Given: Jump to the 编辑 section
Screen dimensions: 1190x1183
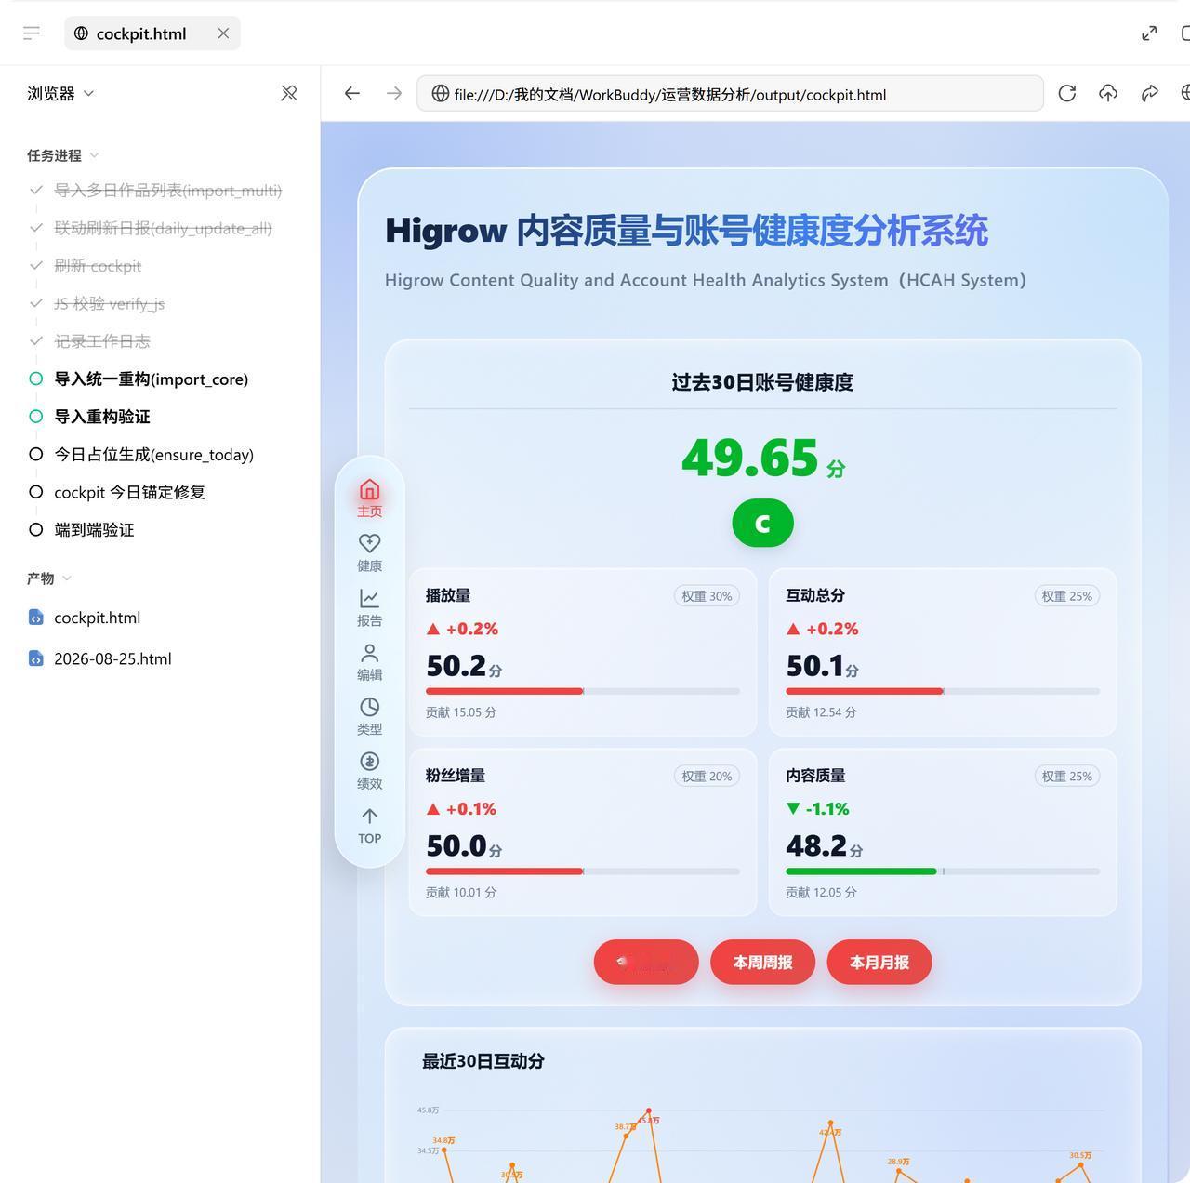Looking at the screenshot, I should (x=370, y=661).
